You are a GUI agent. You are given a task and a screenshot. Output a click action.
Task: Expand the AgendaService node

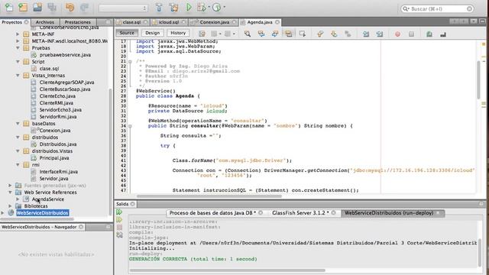pos(18,199)
